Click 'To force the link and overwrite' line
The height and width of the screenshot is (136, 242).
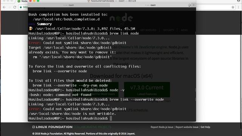85,66
